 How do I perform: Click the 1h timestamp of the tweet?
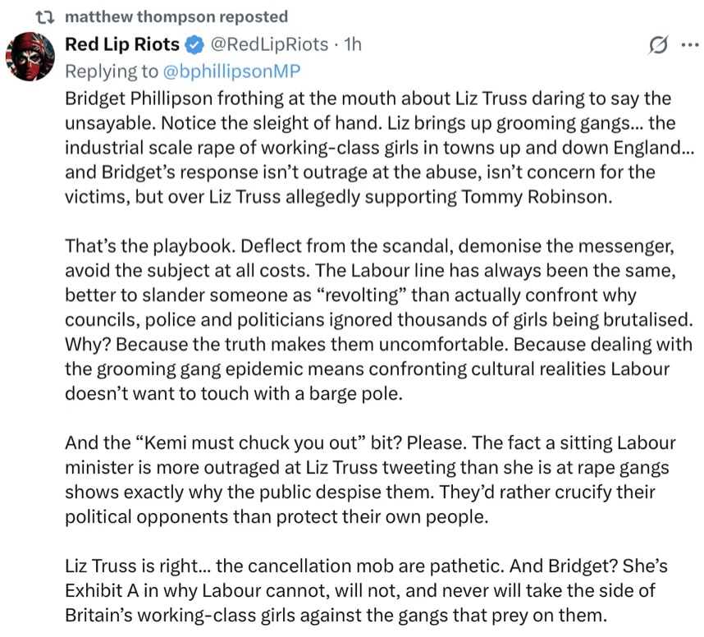(353, 44)
